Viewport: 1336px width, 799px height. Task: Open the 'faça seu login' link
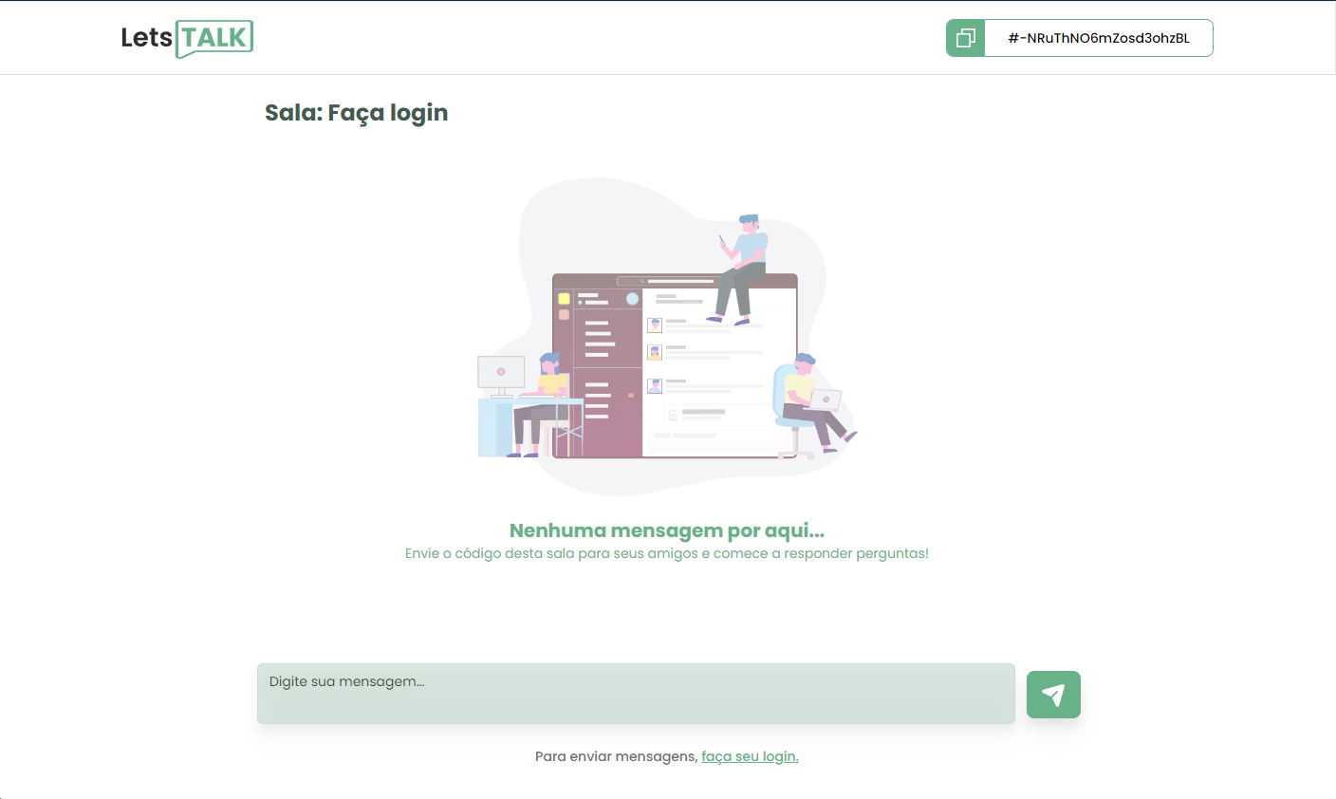[x=750, y=756]
